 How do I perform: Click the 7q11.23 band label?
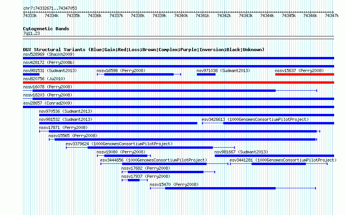[31, 33]
